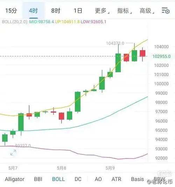This screenshot has height=187, width=175.
Task: Toggle the active BOLL indicator off
Action: 58,179
